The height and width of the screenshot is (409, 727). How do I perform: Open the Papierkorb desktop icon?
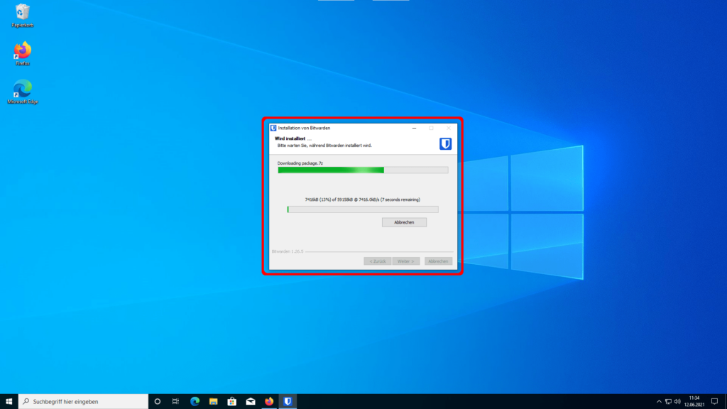tap(22, 16)
